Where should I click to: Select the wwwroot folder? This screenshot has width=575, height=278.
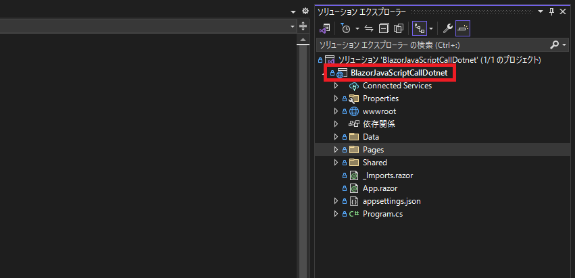coord(379,111)
